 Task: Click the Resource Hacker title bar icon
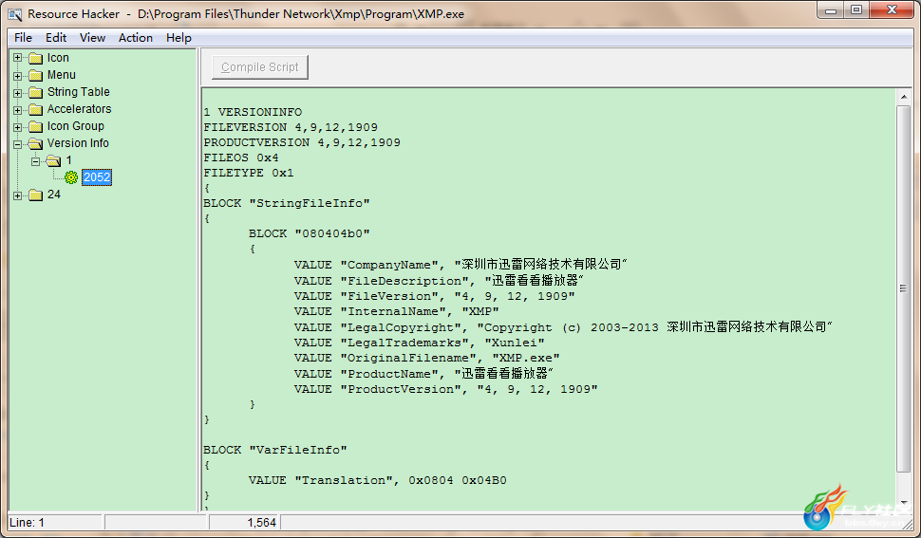pyautogui.click(x=14, y=14)
